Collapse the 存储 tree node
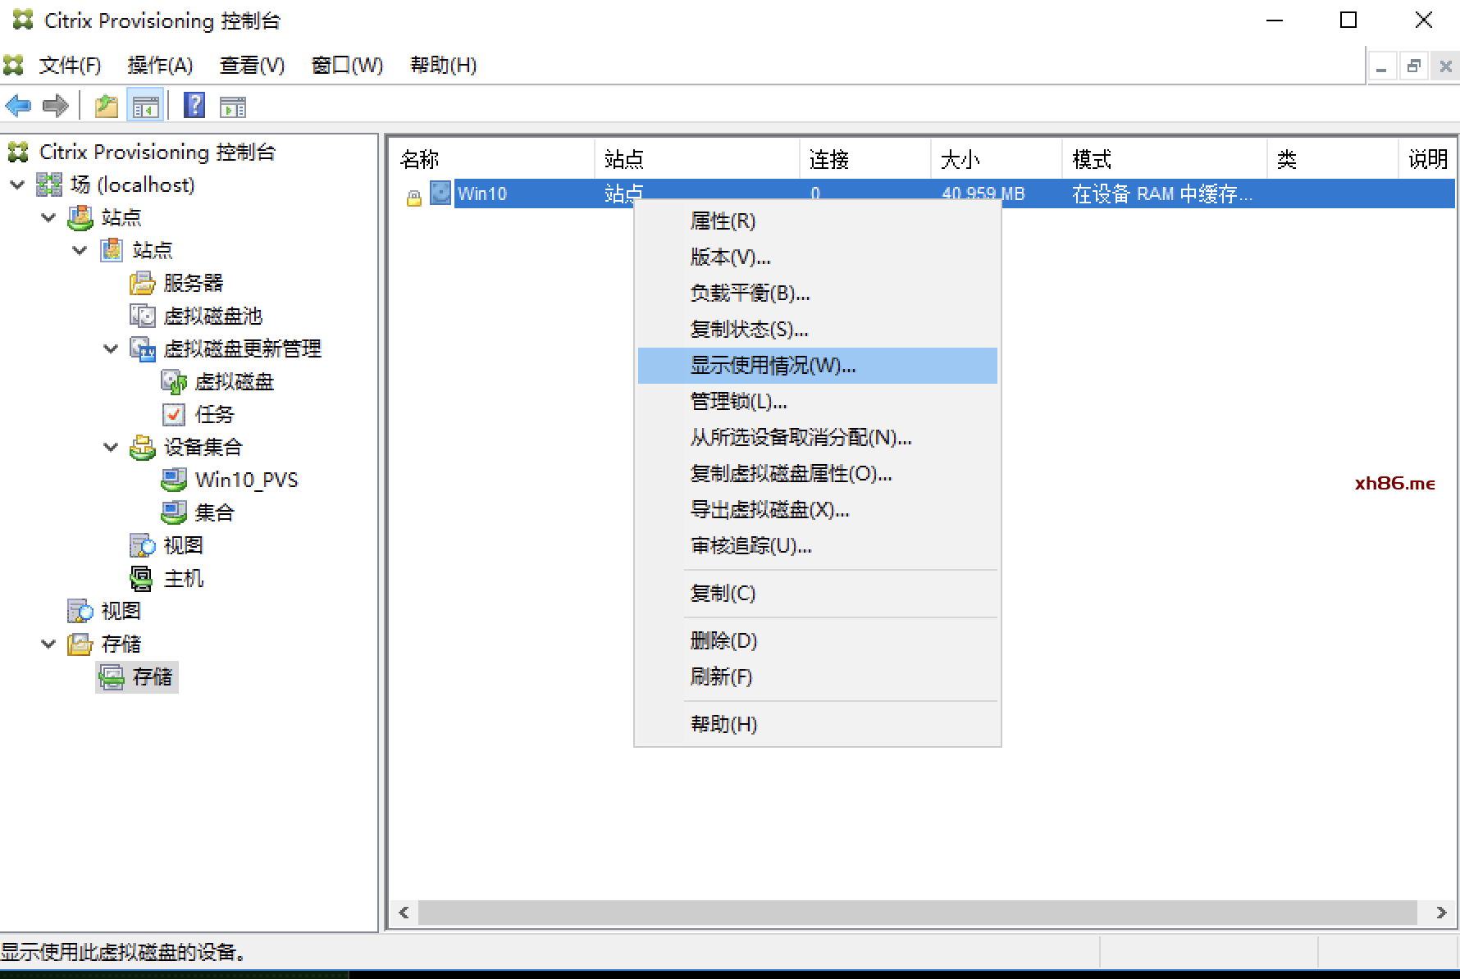The height and width of the screenshot is (979, 1460). point(48,644)
